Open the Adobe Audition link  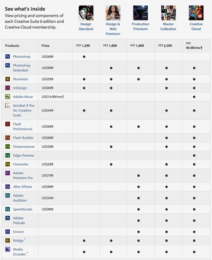coord(20,198)
